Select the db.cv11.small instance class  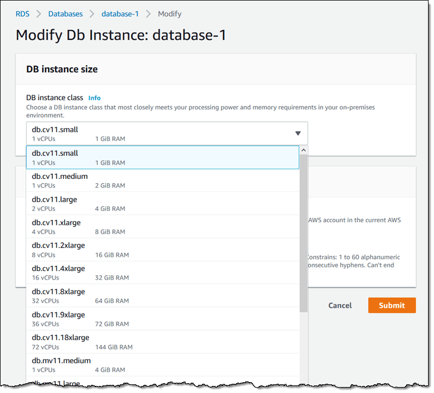coord(163,157)
